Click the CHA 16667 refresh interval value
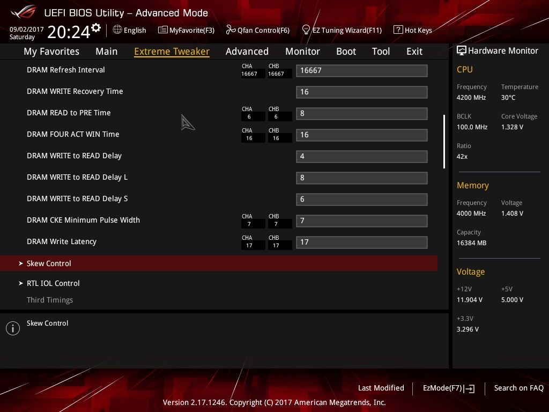This screenshot has height=412, width=549. [249, 74]
